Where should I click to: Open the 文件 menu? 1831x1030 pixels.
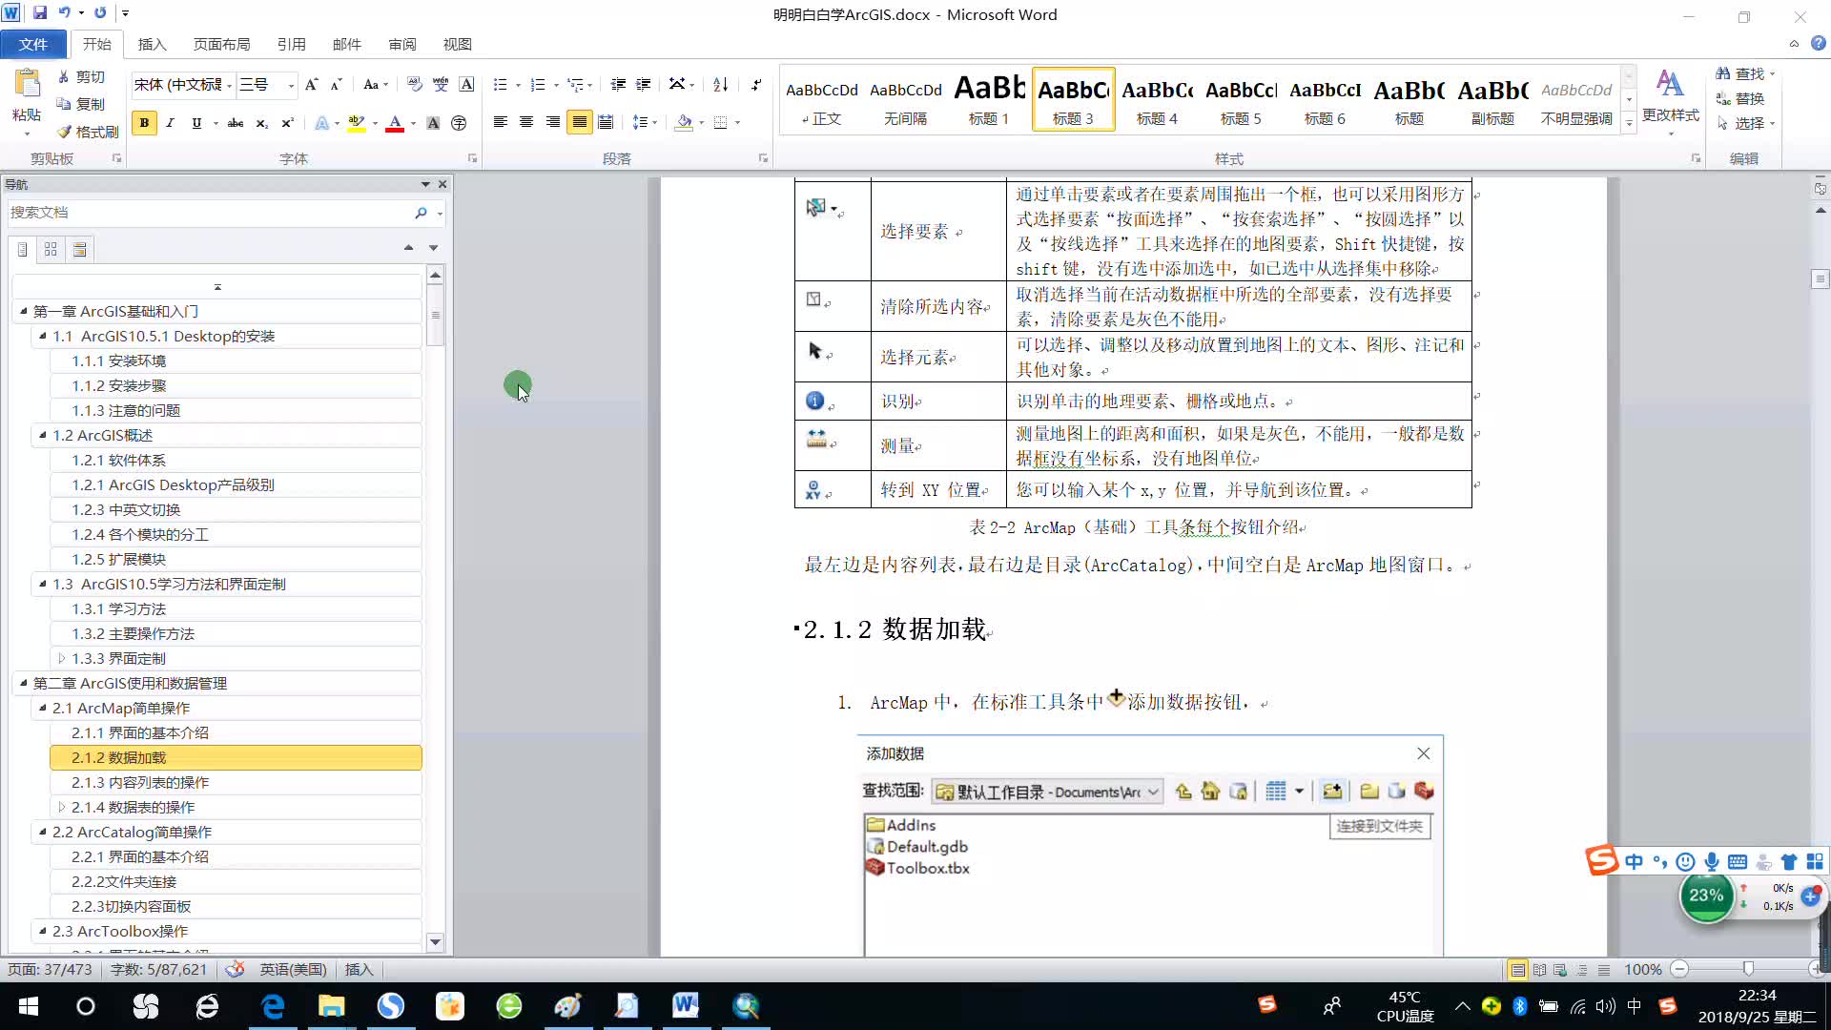click(34, 44)
